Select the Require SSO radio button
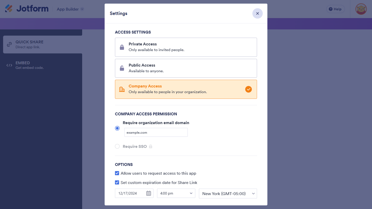This screenshot has width=372, height=209. pyautogui.click(x=117, y=146)
